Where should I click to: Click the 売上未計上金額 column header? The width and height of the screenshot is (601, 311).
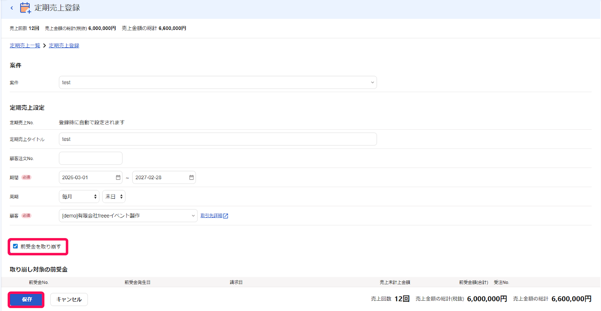click(x=395, y=282)
